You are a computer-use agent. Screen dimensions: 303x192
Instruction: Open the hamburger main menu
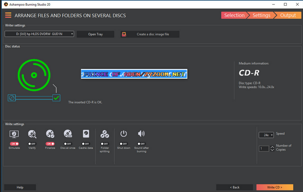click(8, 15)
